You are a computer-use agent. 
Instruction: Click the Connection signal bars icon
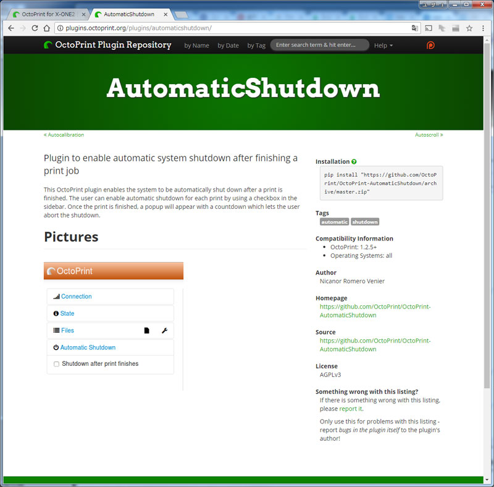[56, 297]
